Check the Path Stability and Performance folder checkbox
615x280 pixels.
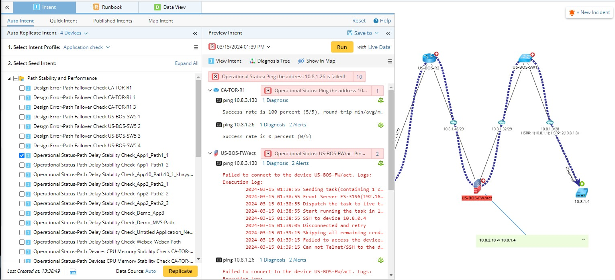point(16,79)
